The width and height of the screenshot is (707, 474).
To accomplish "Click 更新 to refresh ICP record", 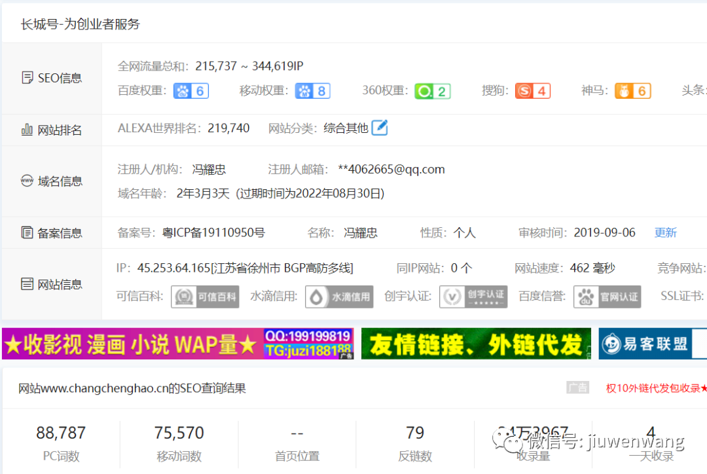I will (666, 232).
